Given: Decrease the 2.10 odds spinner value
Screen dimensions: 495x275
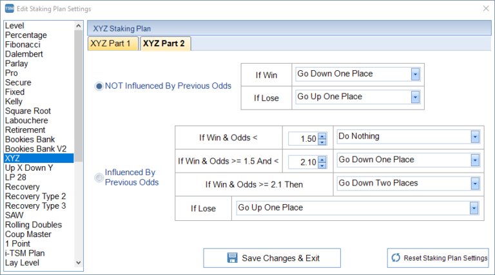Looking at the screenshot, I should (322, 166).
